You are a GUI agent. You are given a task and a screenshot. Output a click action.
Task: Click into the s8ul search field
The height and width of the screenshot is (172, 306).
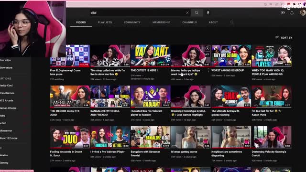[x=138, y=13]
